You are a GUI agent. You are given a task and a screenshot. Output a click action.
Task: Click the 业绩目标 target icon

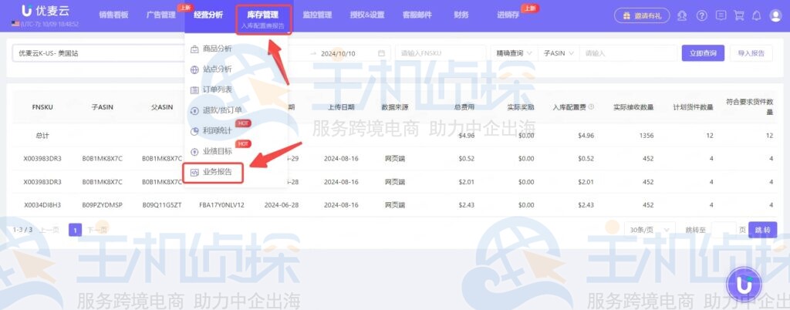(194, 151)
